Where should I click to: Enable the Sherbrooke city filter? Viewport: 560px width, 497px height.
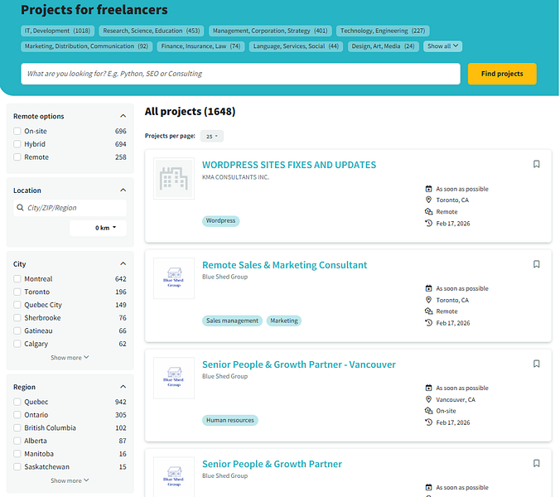tap(17, 318)
